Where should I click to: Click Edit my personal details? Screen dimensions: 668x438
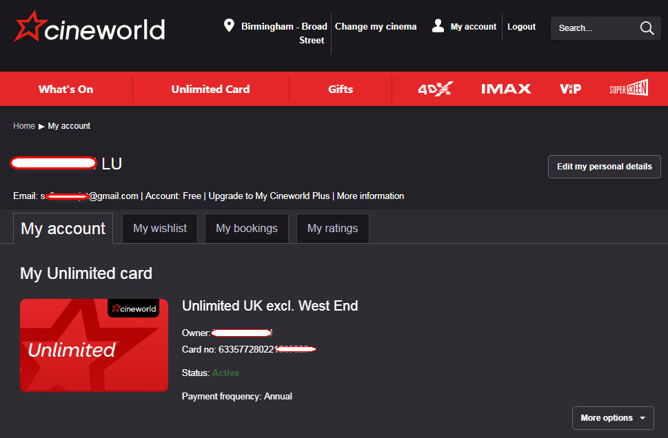(604, 166)
